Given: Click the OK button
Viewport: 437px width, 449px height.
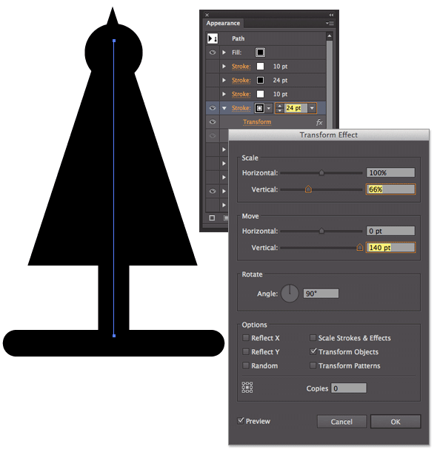Looking at the screenshot, I should (x=396, y=422).
